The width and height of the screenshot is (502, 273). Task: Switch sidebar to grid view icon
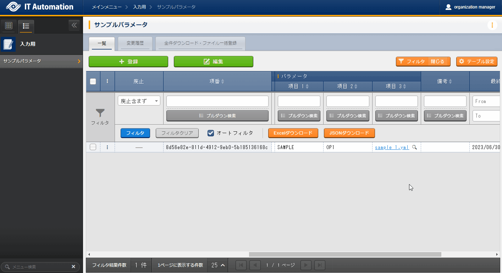pyautogui.click(x=9, y=26)
